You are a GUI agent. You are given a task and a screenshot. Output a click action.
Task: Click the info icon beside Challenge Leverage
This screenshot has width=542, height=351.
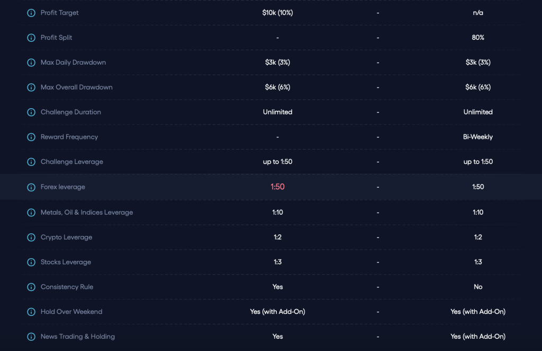pyautogui.click(x=31, y=162)
